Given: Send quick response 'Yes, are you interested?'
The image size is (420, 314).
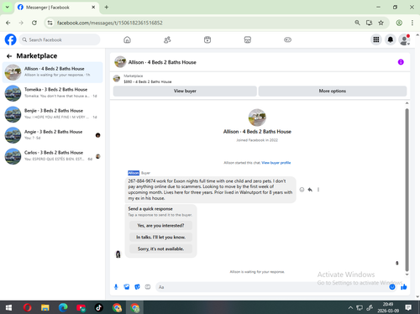Looking at the screenshot, I should click(x=160, y=226).
